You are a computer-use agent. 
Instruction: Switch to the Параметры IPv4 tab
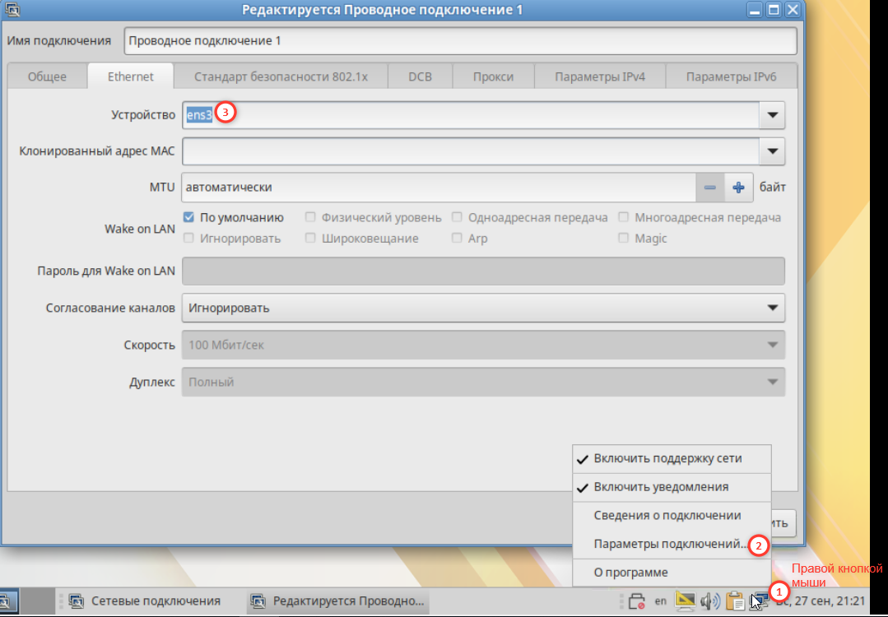[600, 77]
